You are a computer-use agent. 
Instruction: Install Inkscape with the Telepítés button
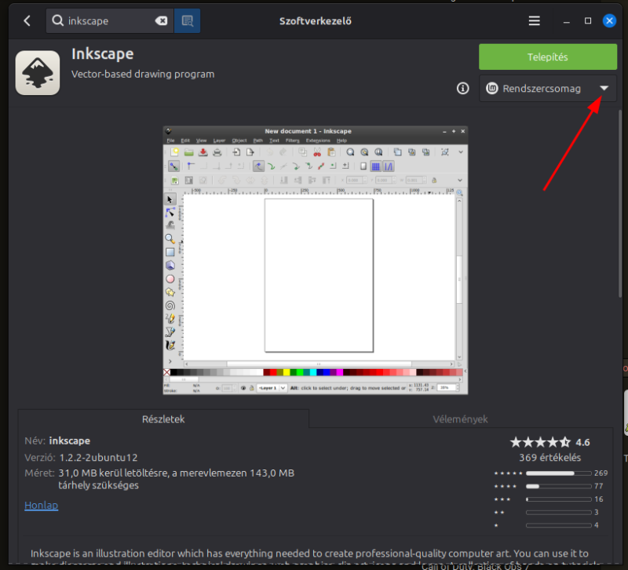(x=547, y=57)
